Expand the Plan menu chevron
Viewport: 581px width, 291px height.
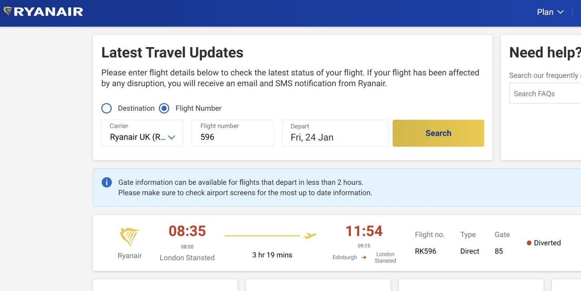click(x=561, y=12)
